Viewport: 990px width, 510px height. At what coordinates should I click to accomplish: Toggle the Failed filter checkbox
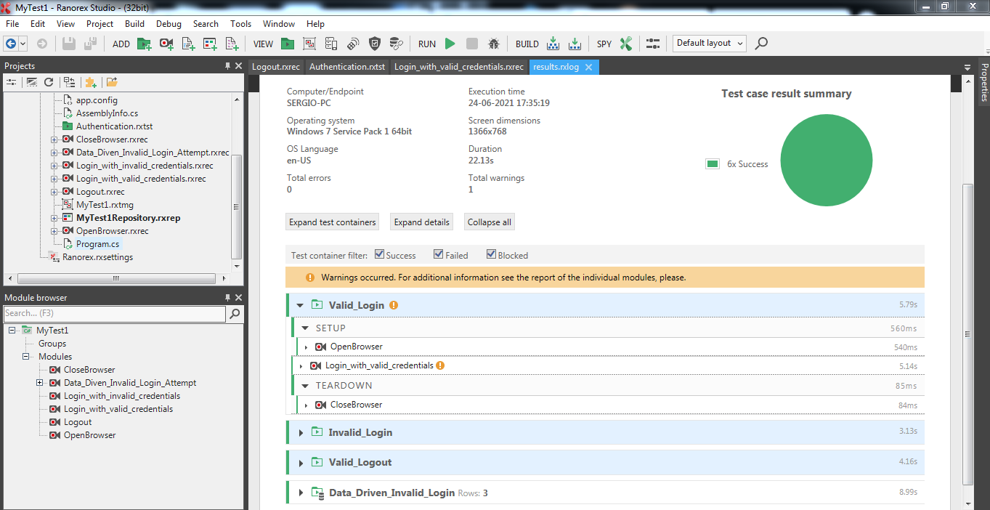point(439,254)
